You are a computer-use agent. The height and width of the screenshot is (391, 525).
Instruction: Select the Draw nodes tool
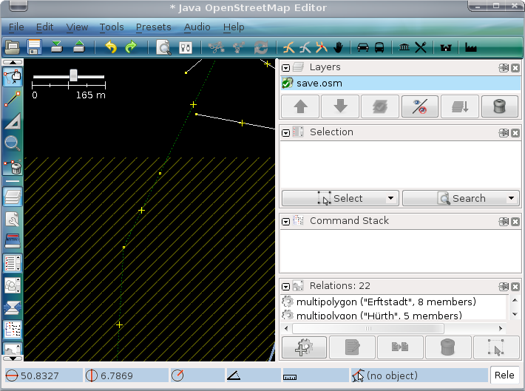tap(13, 98)
